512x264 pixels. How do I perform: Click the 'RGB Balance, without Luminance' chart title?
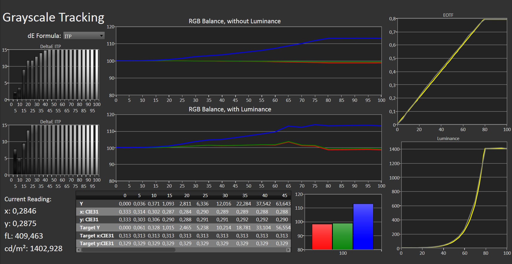click(235, 21)
